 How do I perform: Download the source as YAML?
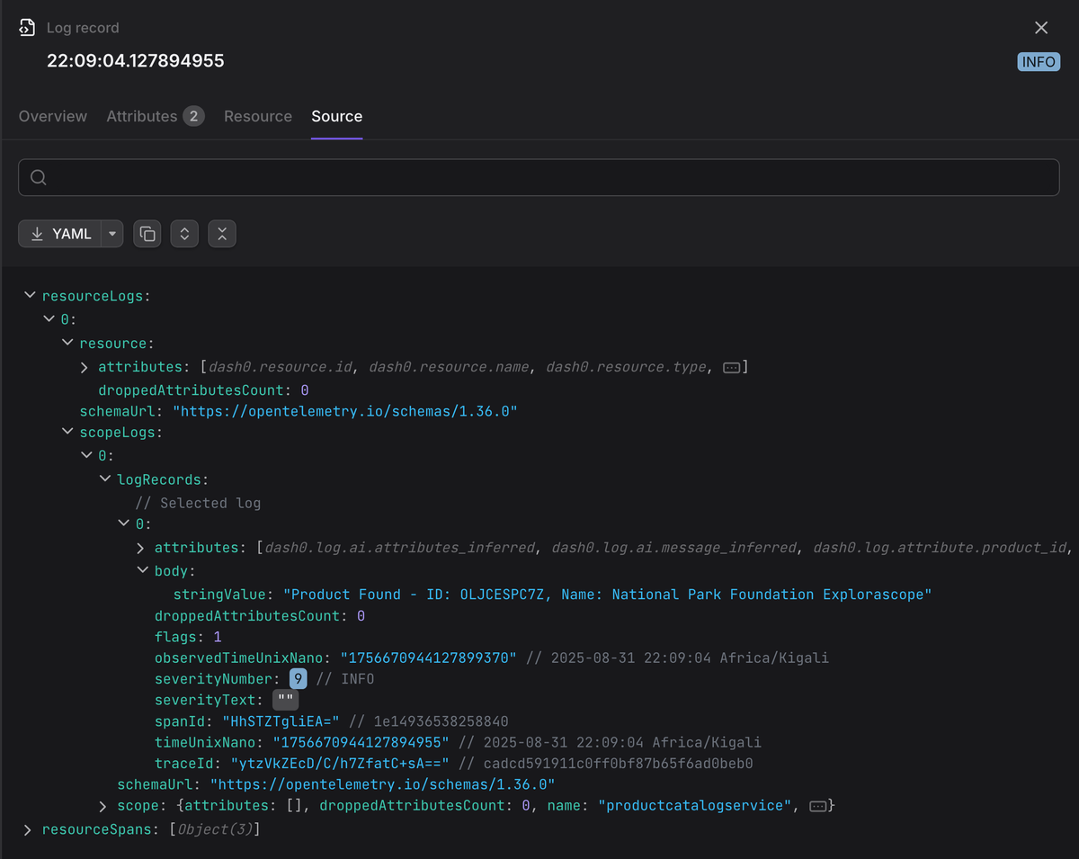60,234
